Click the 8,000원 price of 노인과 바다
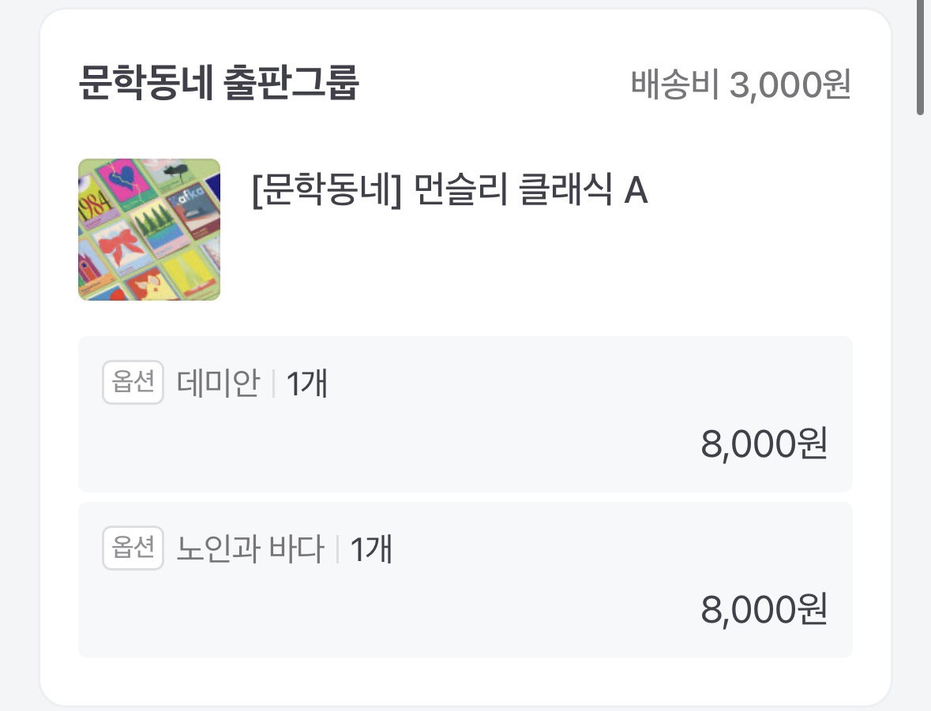Viewport: 931px width, 711px height. coord(764,609)
